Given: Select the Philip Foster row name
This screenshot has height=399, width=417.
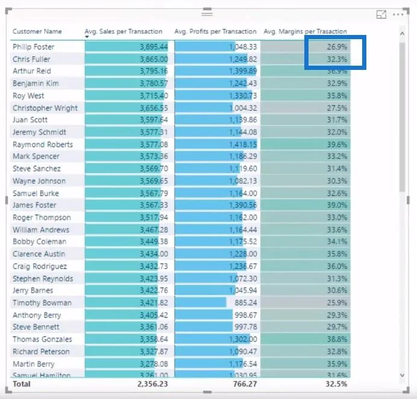Looking at the screenshot, I should pyautogui.click(x=34, y=47).
